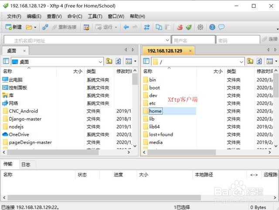Toggle the local pane folder tree icon
The width and height of the screenshot is (279, 210).
coord(6,61)
